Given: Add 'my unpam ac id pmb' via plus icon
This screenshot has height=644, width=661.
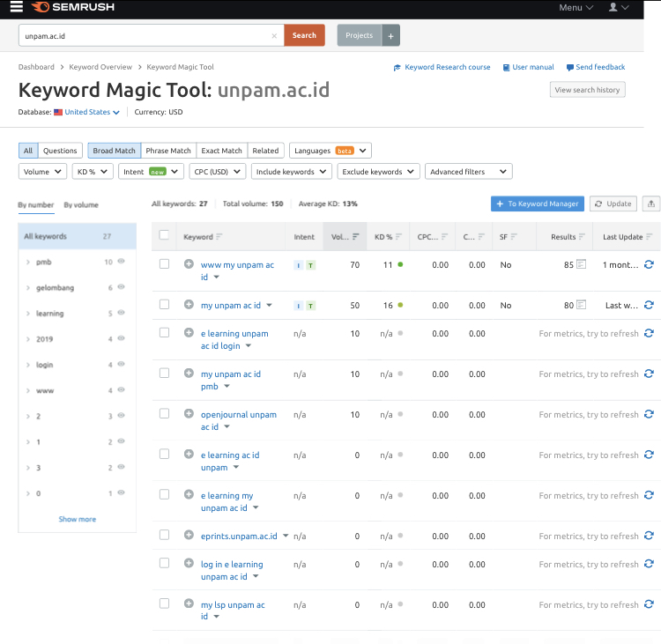Looking at the screenshot, I should 189,374.
